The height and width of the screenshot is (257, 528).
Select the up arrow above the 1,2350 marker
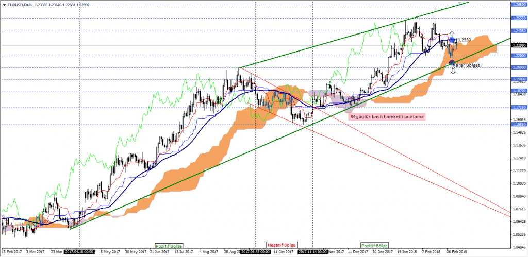point(452,34)
